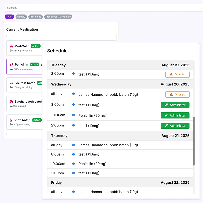Click the Penicillin tablet icon
The height and width of the screenshot is (203, 203).
11,65
